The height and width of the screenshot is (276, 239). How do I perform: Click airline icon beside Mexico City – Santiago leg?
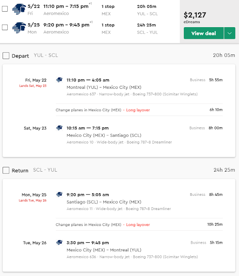(59, 128)
